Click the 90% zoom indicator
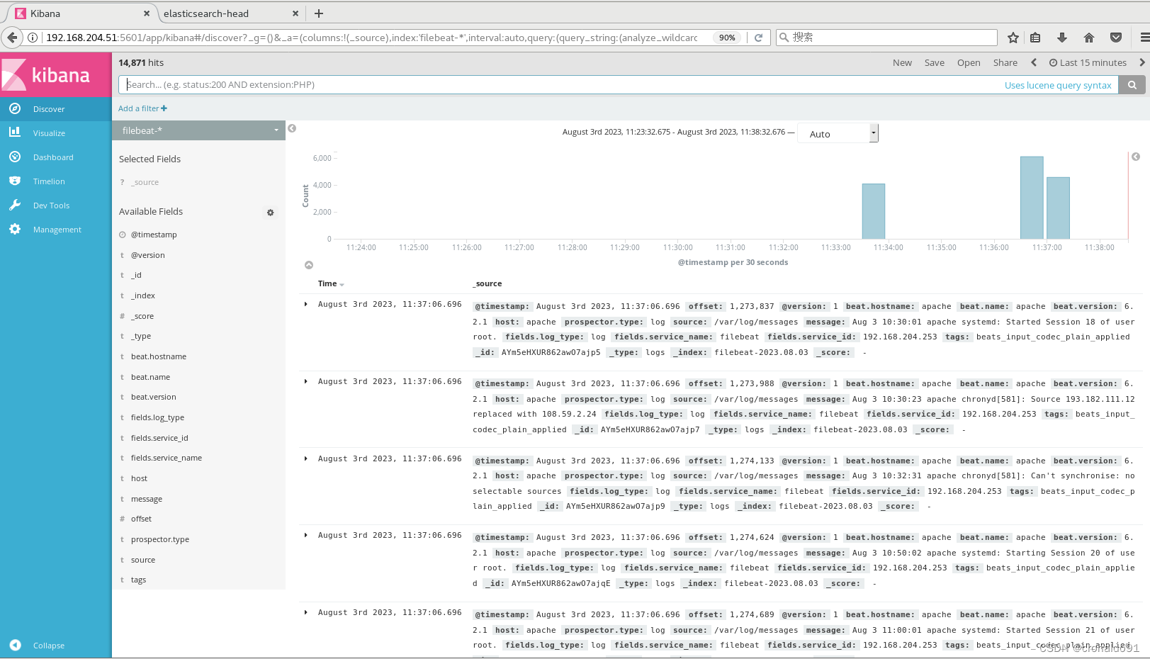 click(727, 38)
